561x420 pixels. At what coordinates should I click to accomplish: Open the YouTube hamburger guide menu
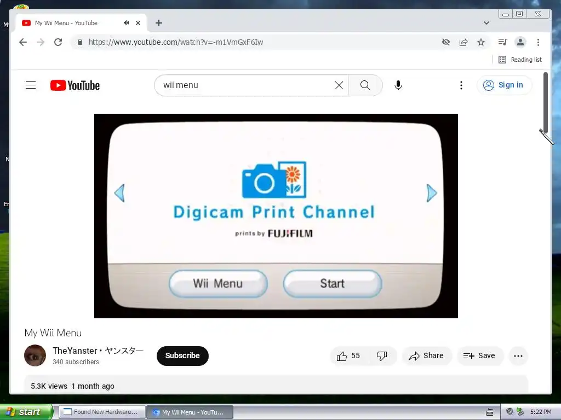click(x=31, y=85)
